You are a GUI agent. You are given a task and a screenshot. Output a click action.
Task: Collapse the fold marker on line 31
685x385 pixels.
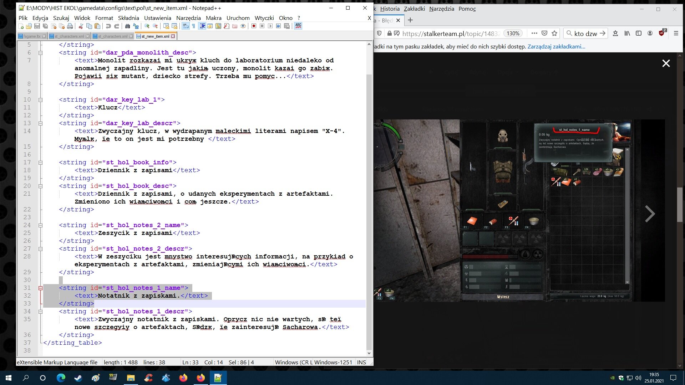tap(40, 288)
